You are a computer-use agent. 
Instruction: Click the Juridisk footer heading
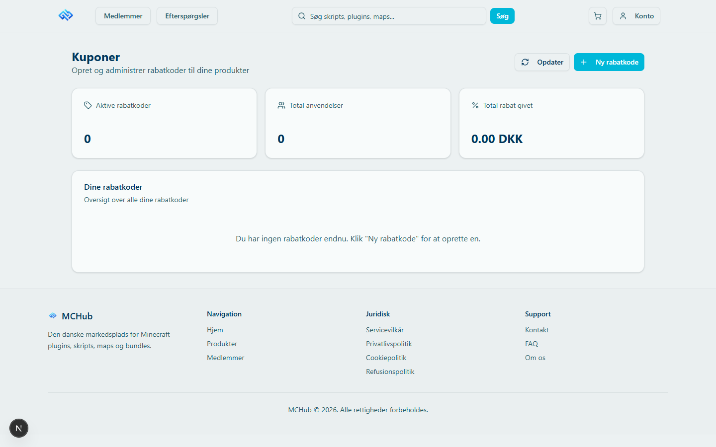pyautogui.click(x=378, y=314)
